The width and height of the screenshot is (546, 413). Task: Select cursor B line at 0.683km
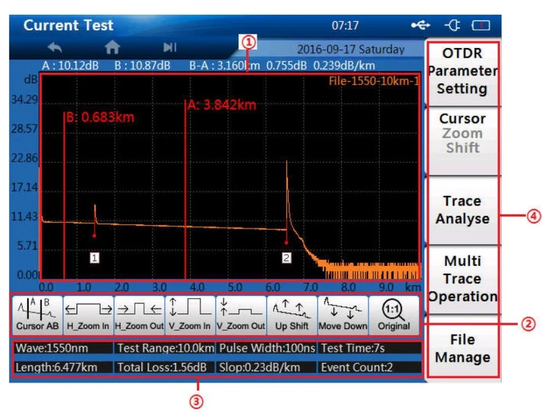click(x=64, y=195)
